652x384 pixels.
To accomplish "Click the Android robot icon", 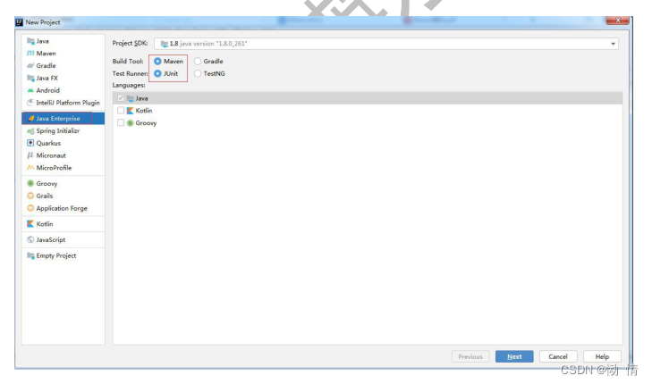I will 30,90.
